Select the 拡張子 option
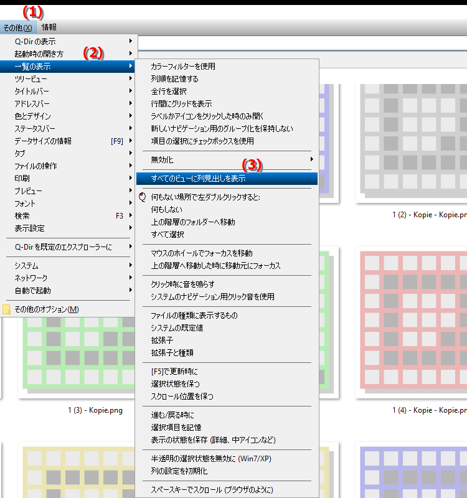 tap(227, 340)
